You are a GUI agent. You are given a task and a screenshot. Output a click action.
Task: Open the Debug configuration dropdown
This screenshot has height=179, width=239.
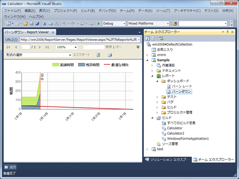[124, 24]
